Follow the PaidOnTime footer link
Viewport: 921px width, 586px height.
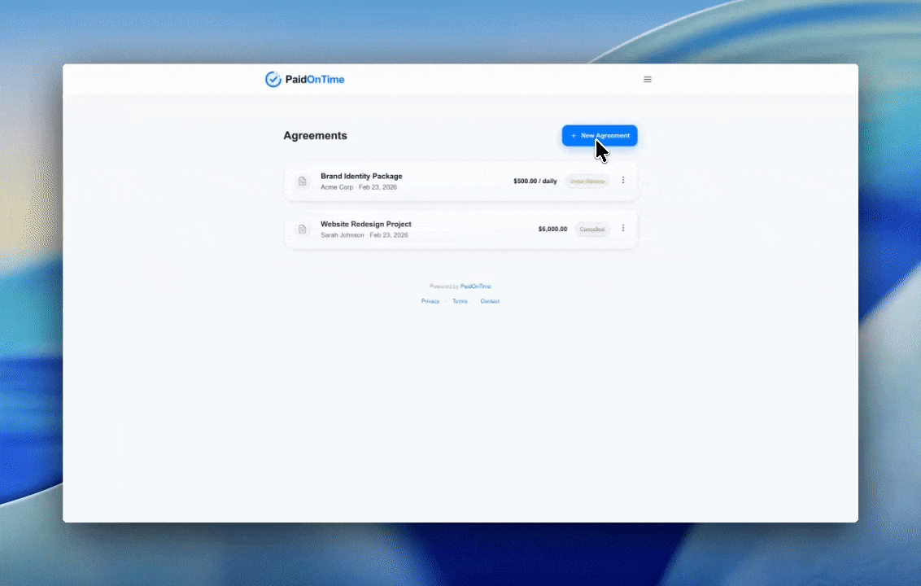coord(476,286)
